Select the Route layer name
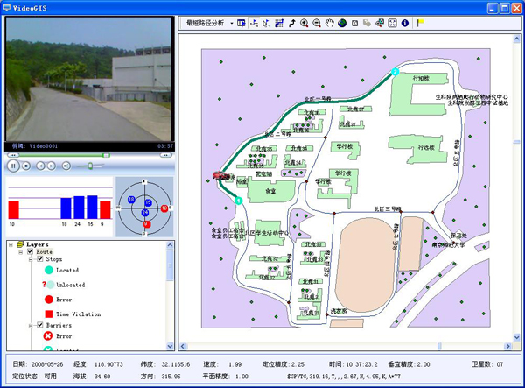 [45, 251]
